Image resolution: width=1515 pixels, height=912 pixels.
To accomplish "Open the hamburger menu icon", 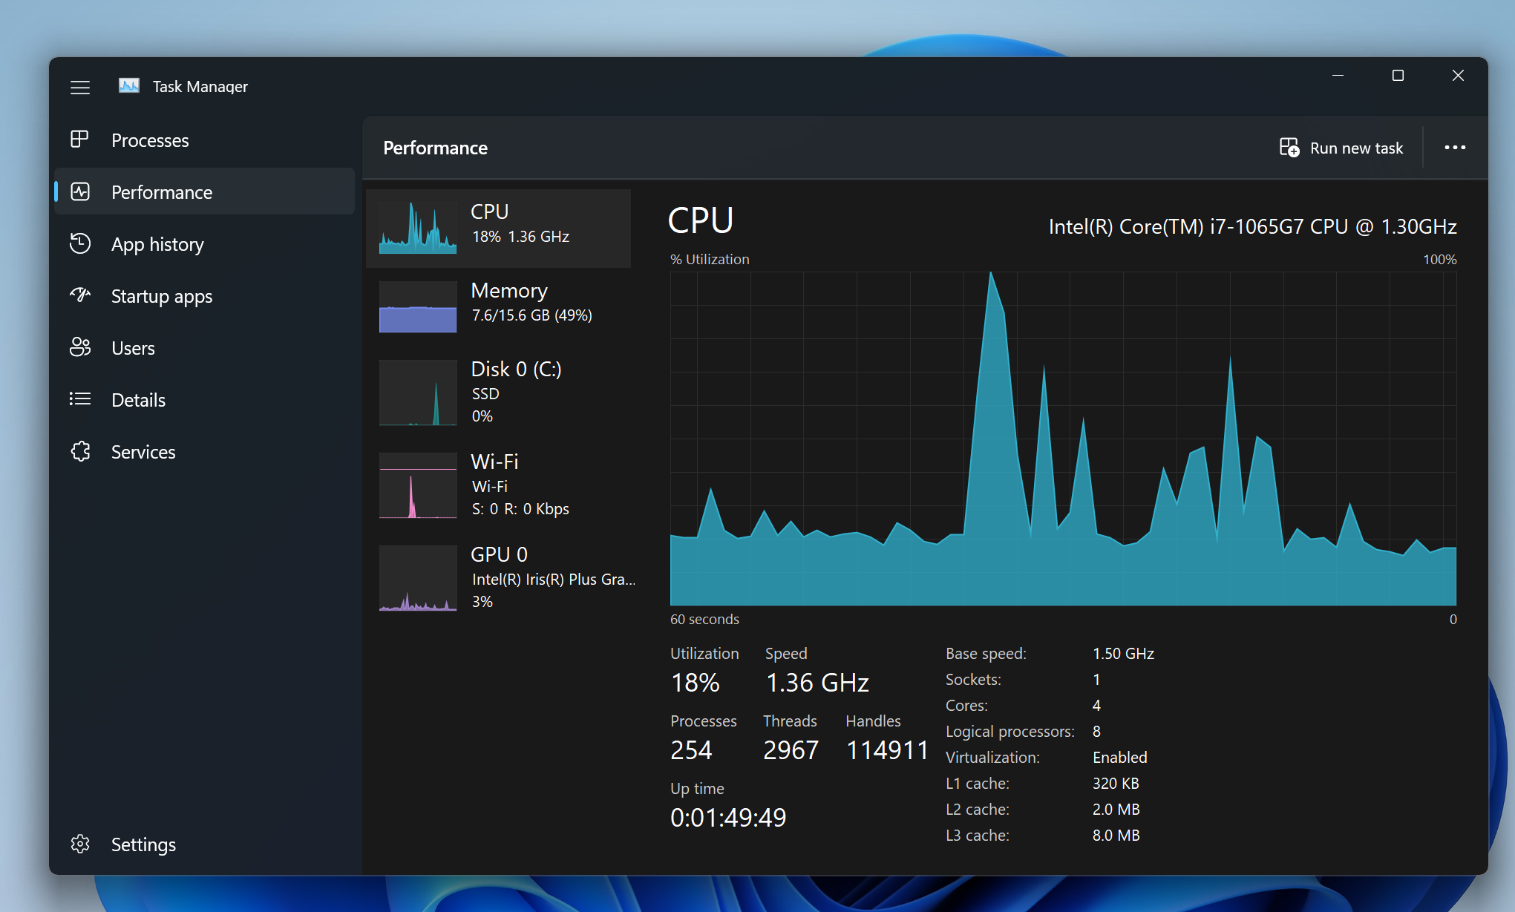I will point(80,87).
